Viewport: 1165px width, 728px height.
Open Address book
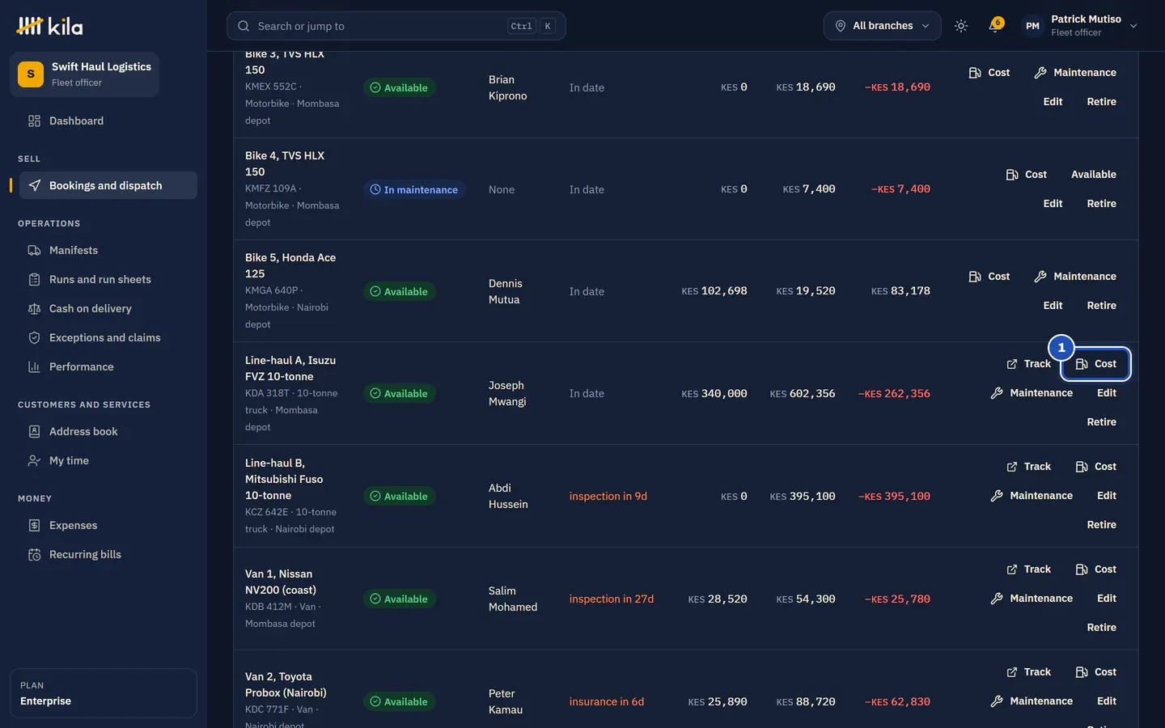point(108,431)
